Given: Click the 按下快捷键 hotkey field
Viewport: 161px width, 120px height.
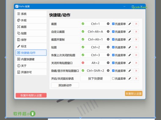Looking at the screenshot, I should (x=95, y=79).
